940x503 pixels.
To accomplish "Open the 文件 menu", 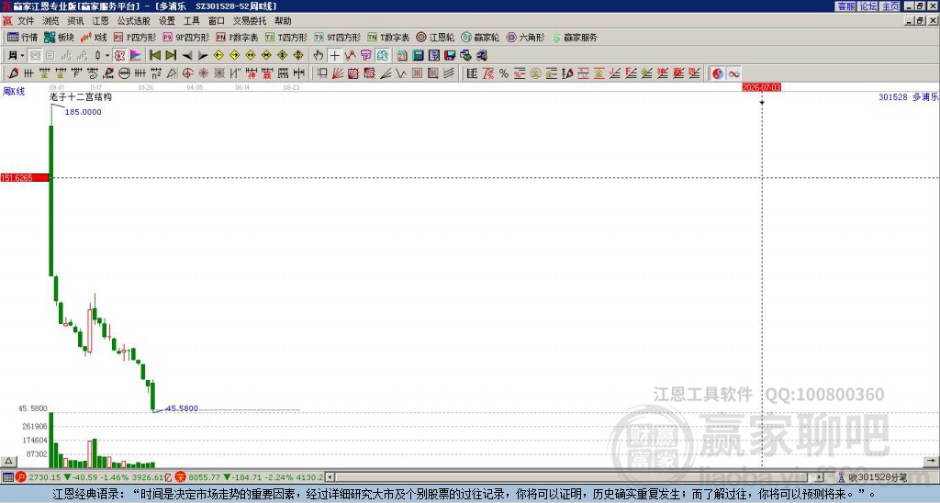I will click(x=26, y=21).
